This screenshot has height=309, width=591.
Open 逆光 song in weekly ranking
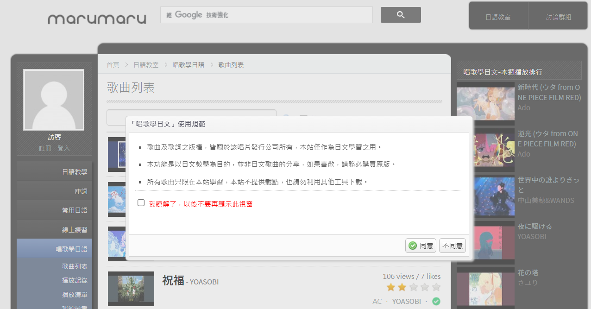[x=548, y=139]
